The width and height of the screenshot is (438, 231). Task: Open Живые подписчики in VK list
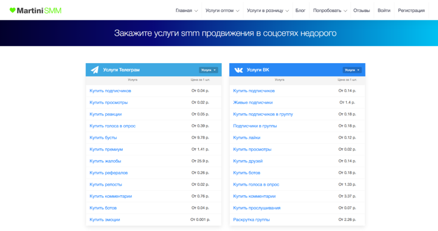[253, 102]
